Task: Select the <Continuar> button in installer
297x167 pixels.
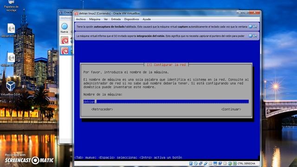Action: coord(231,109)
